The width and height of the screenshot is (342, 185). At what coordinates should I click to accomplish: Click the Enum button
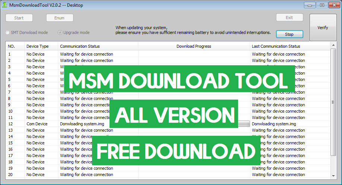click(x=60, y=18)
